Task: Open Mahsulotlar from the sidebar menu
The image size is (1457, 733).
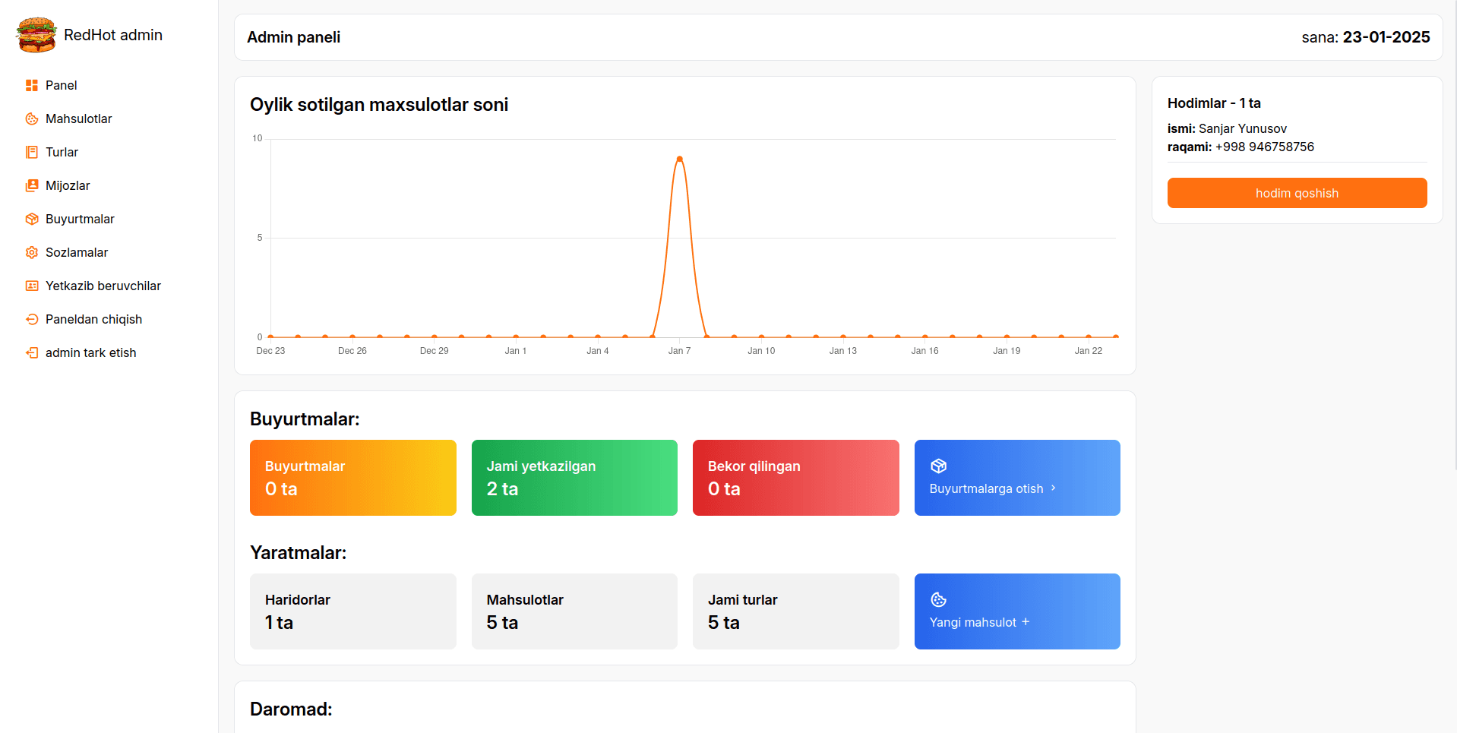Action: 78,119
